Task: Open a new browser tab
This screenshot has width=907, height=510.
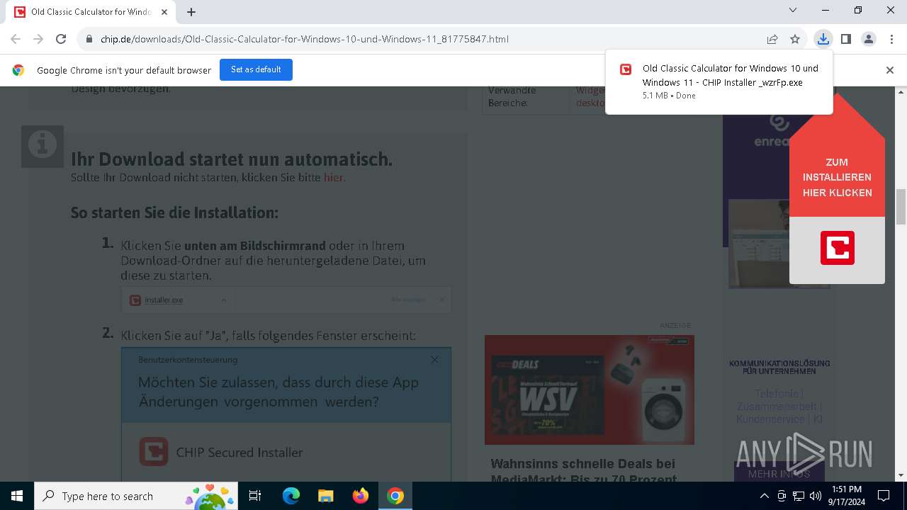Action: coord(191,12)
